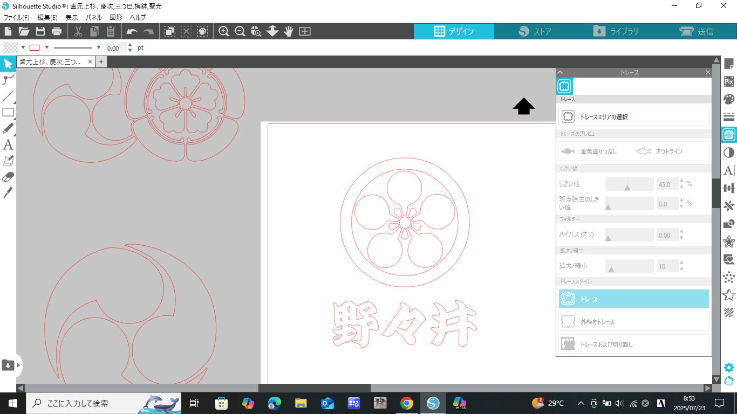This screenshot has height=414, width=737.
Task: Activate the Draw Rectangle tool
Action: point(7,112)
